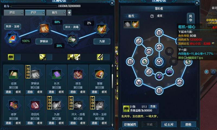217x130 pixels.
Task: Close the 相生 tab with its x
Action: pyautogui.click(x=65, y=13)
